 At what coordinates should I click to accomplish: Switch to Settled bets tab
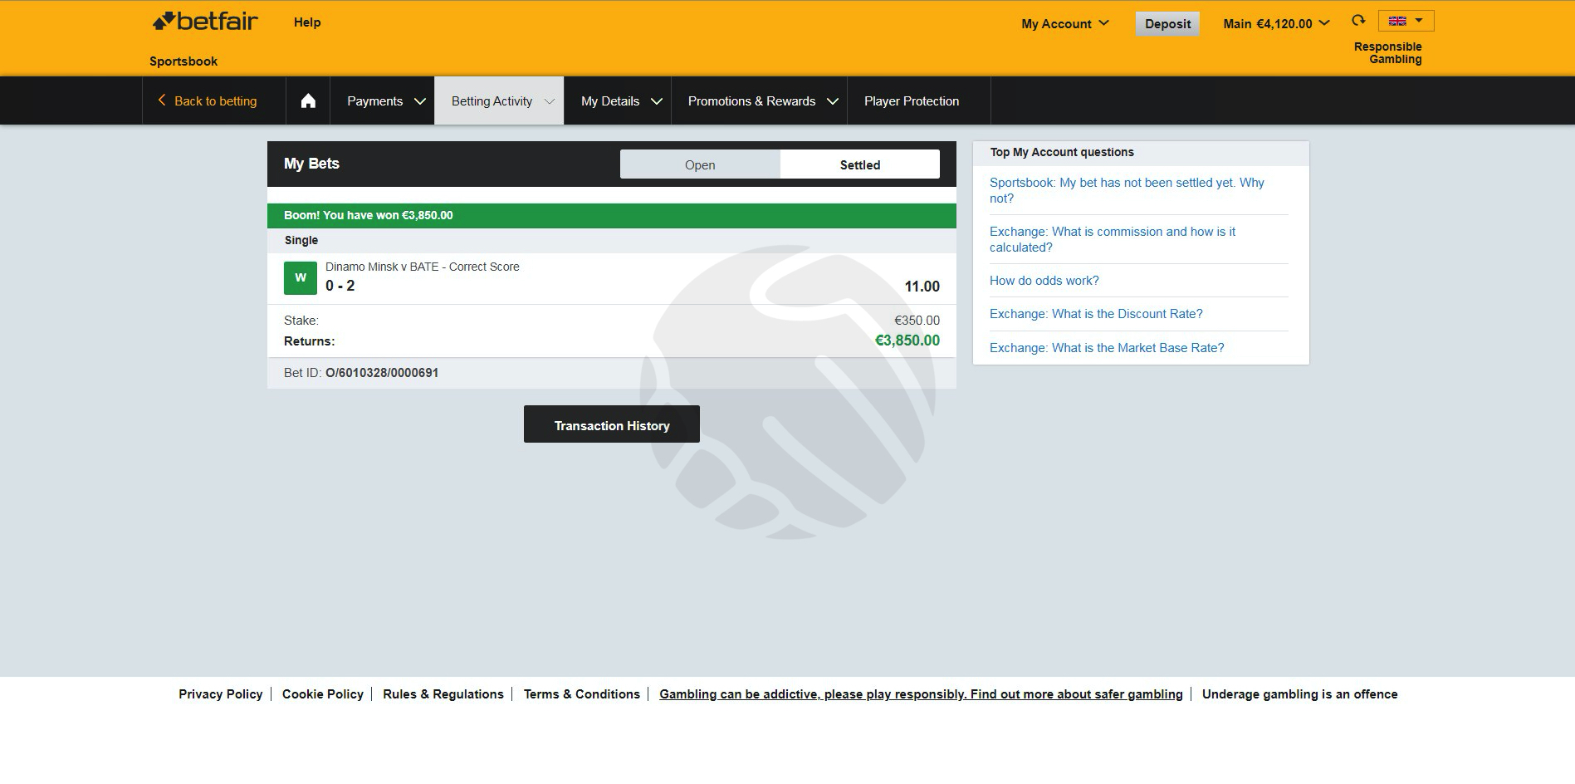point(860,164)
